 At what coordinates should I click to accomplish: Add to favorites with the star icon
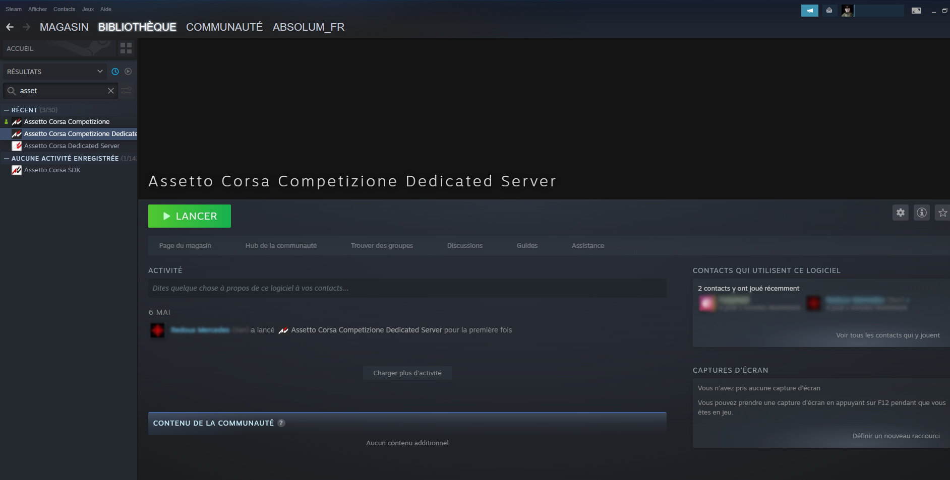point(942,213)
